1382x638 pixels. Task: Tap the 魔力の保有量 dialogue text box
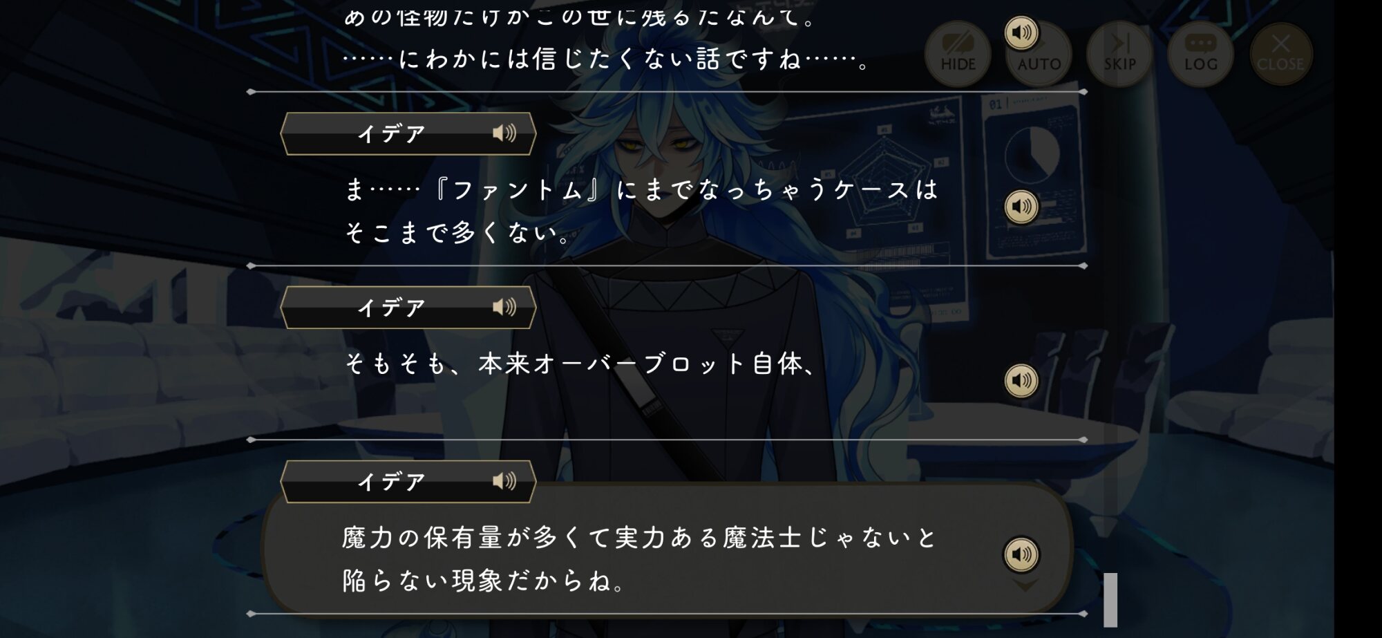(x=667, y=549)
